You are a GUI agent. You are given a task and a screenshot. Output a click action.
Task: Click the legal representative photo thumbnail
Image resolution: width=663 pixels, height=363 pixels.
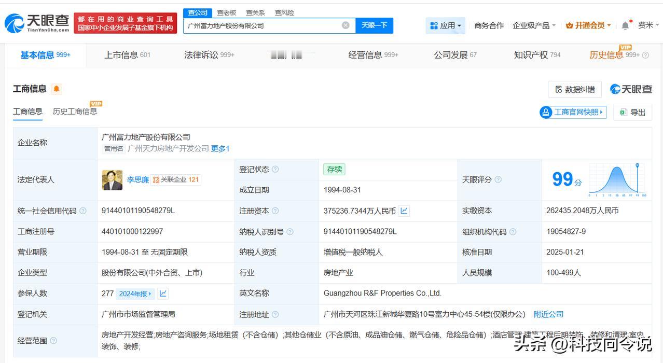point(112,180)
